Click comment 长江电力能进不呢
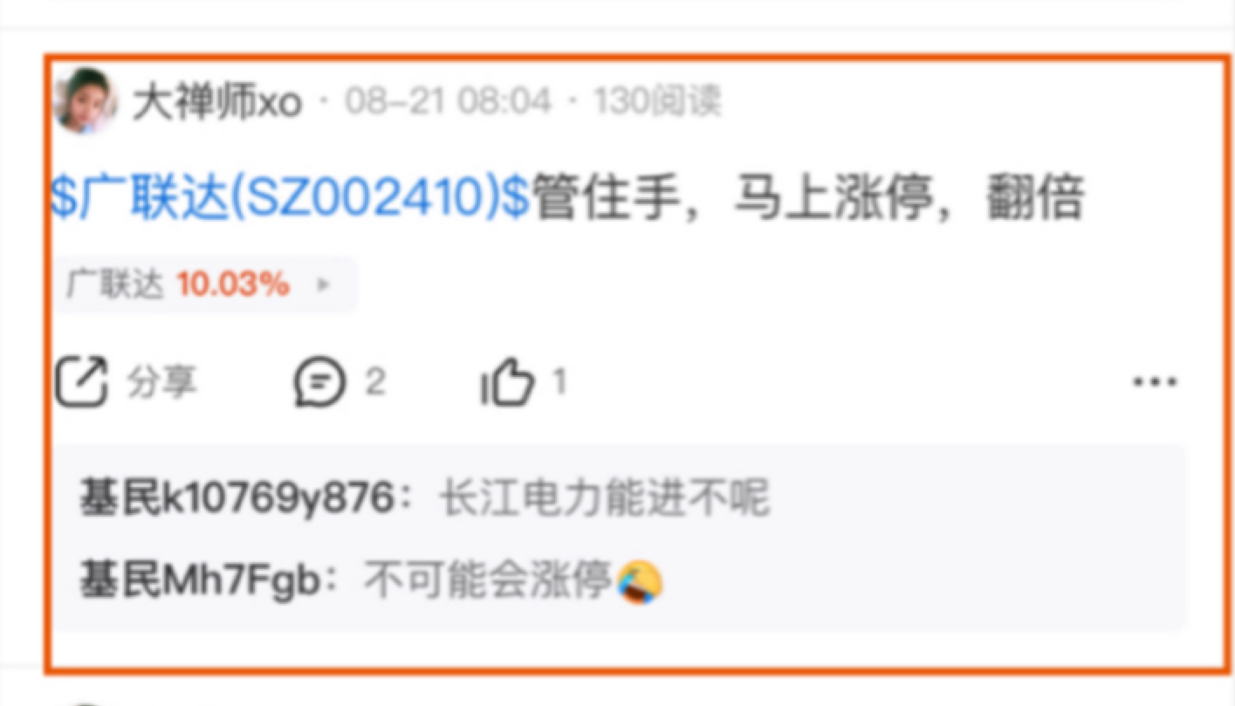This screenshot has width=1235, height=706. click(x=604, y=500)
